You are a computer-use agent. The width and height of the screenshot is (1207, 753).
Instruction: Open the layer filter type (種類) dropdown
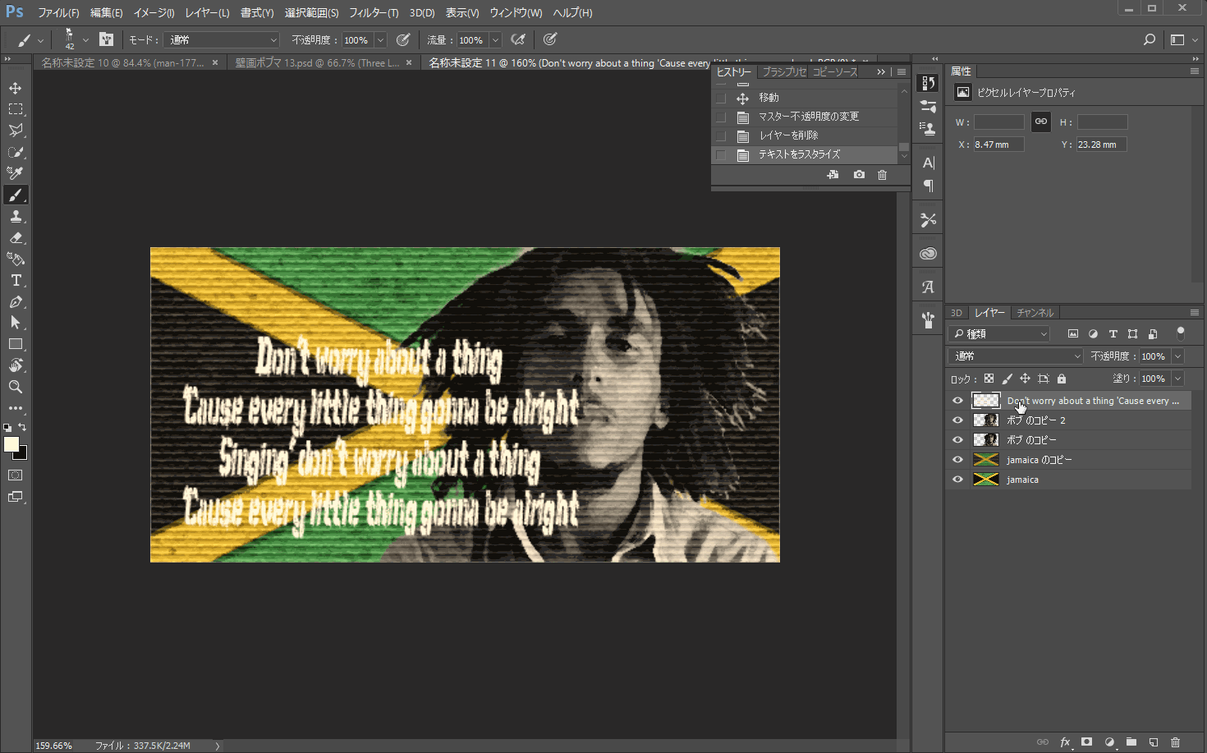pos(999,333)
